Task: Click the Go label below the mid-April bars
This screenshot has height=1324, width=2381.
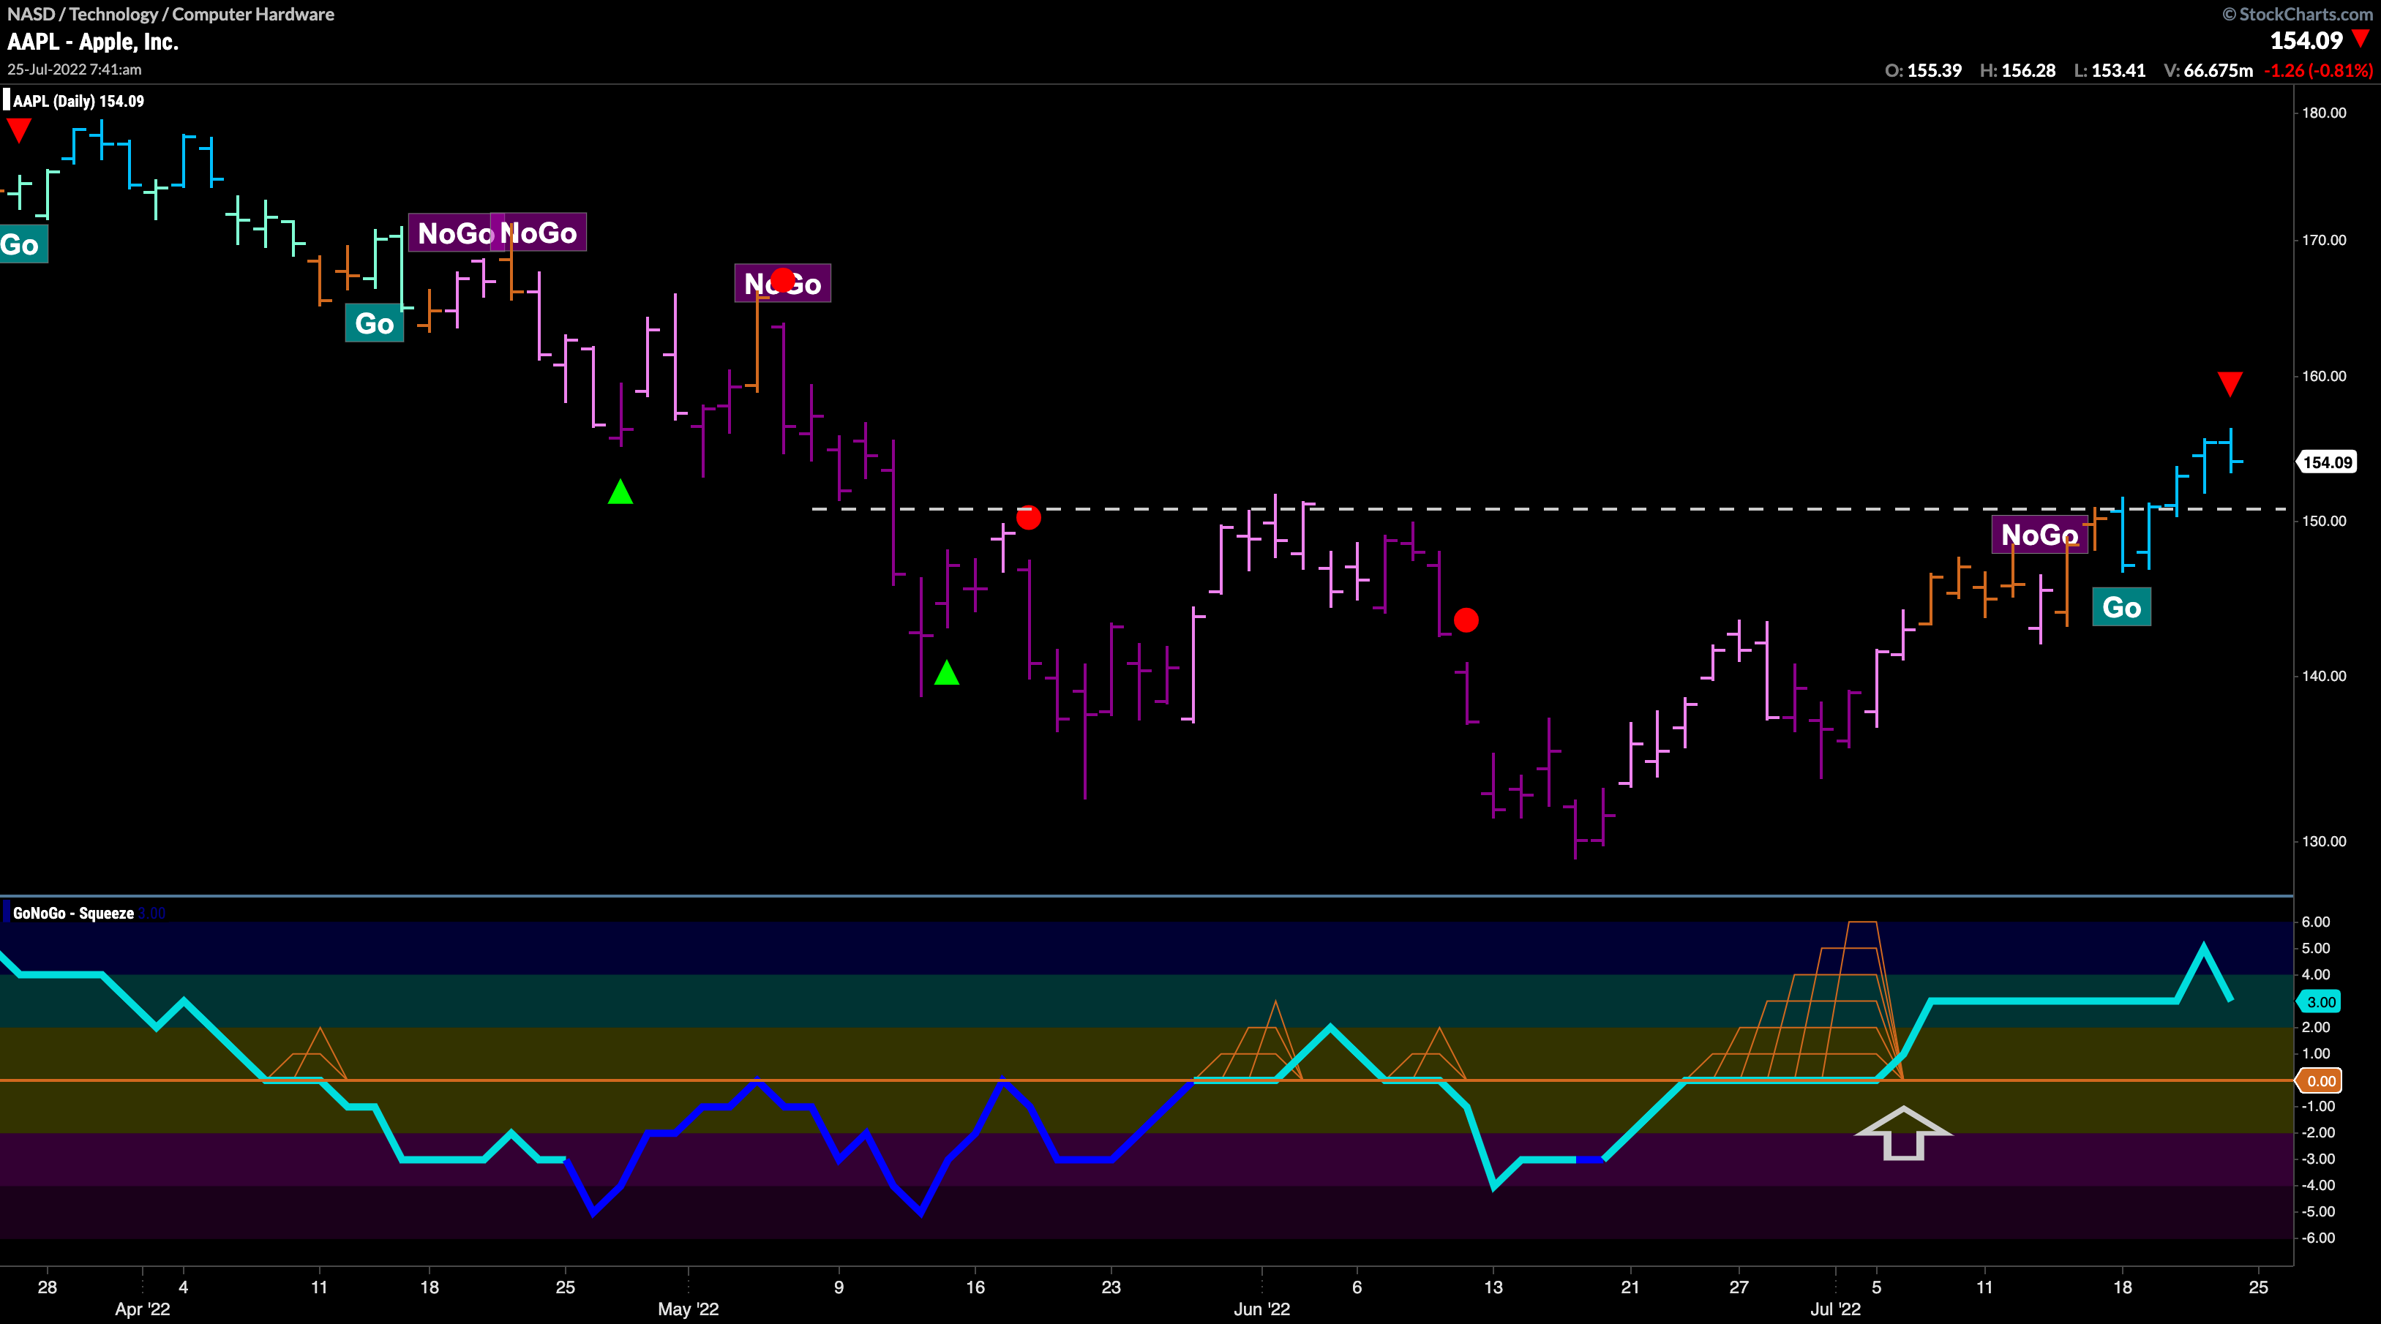Action: point(375,323)
